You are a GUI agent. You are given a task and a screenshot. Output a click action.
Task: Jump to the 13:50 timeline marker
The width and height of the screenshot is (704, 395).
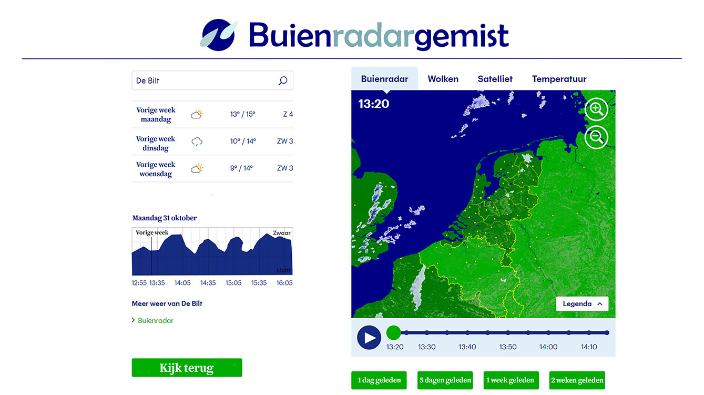(508, 332)
